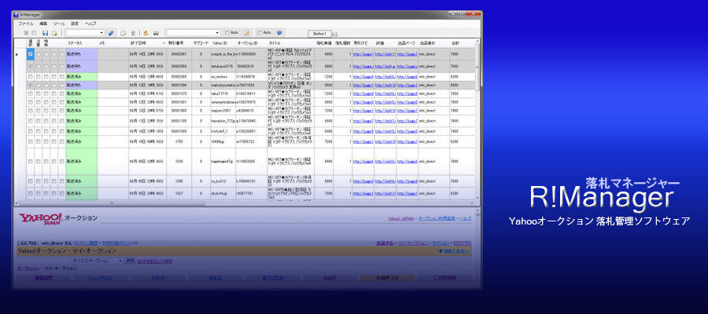The image size is (708, 314).
Task: Open the 取引ナビ link for order 00002067
Action: coord(363,54)
